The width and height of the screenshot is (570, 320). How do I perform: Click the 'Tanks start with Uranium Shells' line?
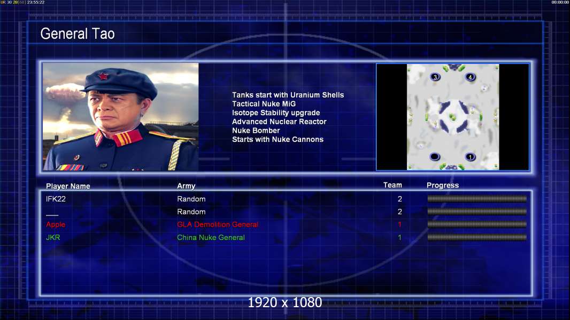pyautogui.click(x=288, y=95)
